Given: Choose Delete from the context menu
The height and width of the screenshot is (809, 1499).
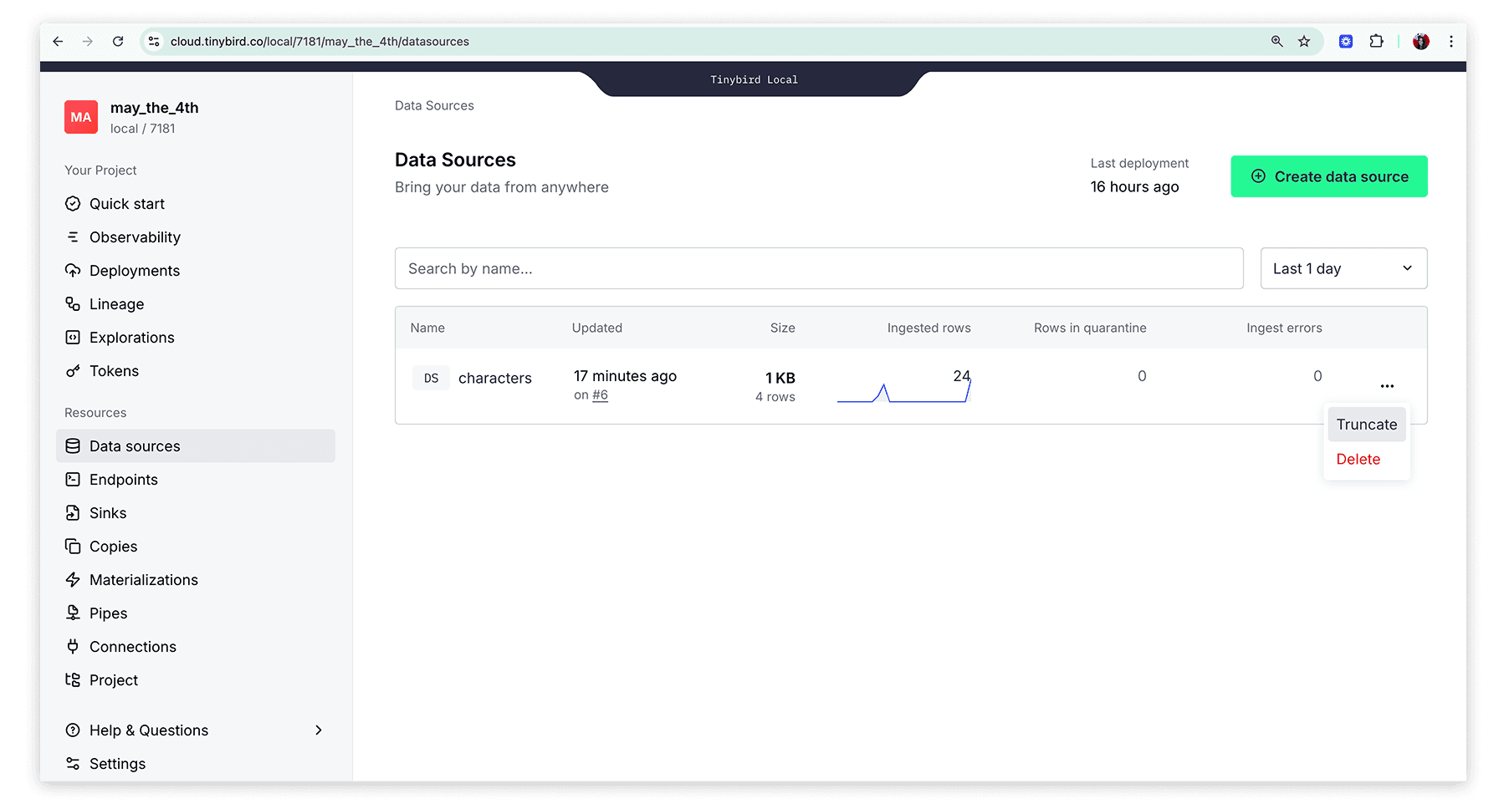Looking at the screenshot, I should pyautogui.click(x=1358, y=460).
